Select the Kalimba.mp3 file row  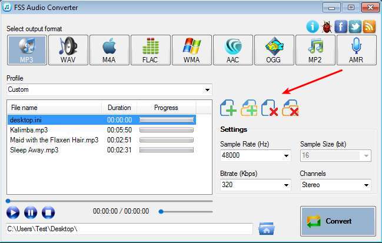pos(102,130)
